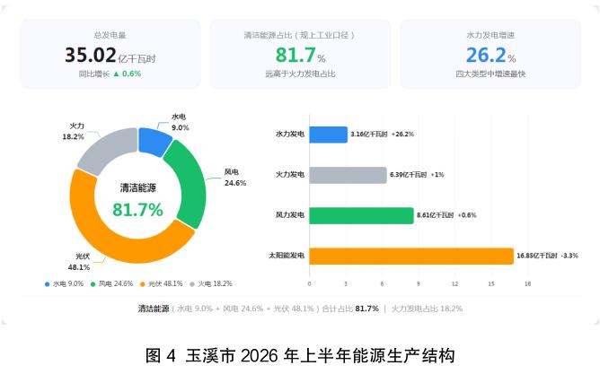Click the 水力发电 bar chart axis label
600x374 pixels.
tap(289, 135)
